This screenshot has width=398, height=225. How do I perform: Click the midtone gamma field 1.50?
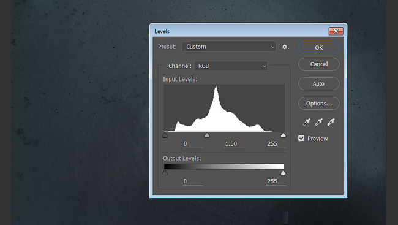(x=234, y=144)
